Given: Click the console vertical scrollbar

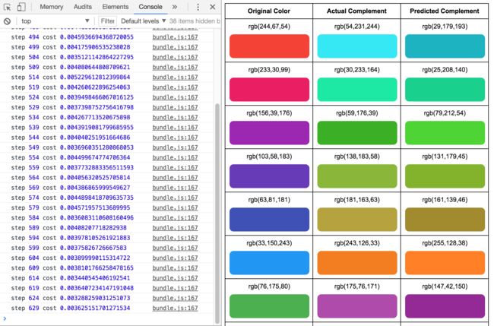Looking at the screenshot, I should point(217,214).
